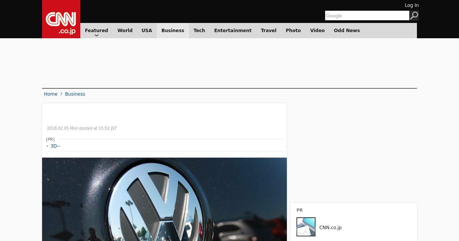Image resolution: width=459 pixels, height=241 pixels.
Task: Open the Odd News section
Action: coord(347,31)
